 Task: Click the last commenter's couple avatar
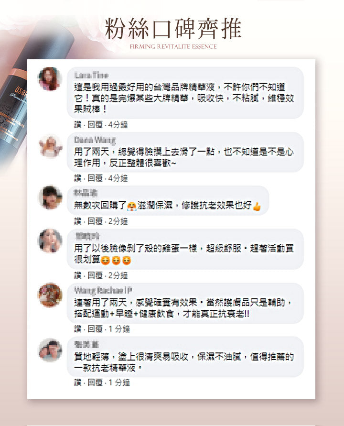(x=50, y=350)
